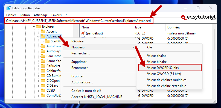The image size is (221, 108).
Task: Select Valeur de chaîne extensible
Action: [x=170, y=86]
